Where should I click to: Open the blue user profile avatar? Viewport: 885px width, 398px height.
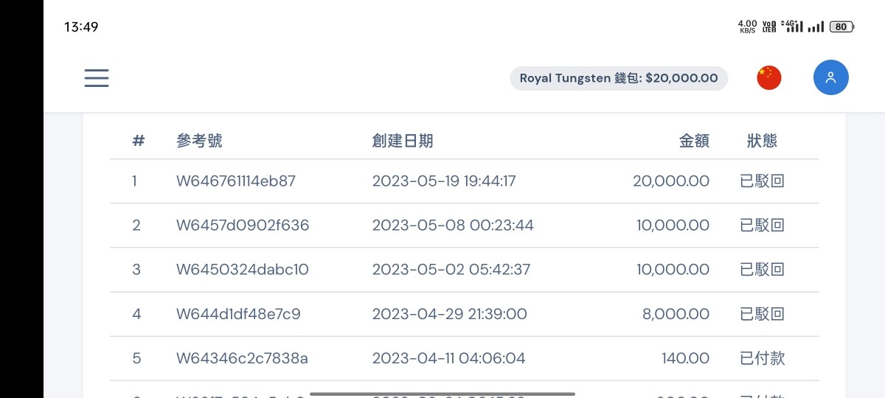click(x=830, y=78)
